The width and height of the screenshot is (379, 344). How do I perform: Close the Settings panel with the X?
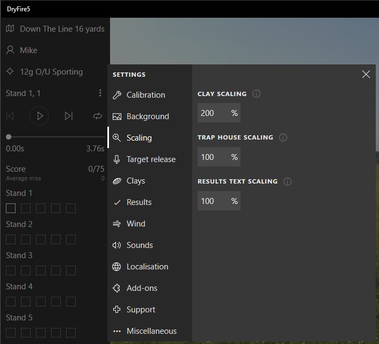coord(366,75)
